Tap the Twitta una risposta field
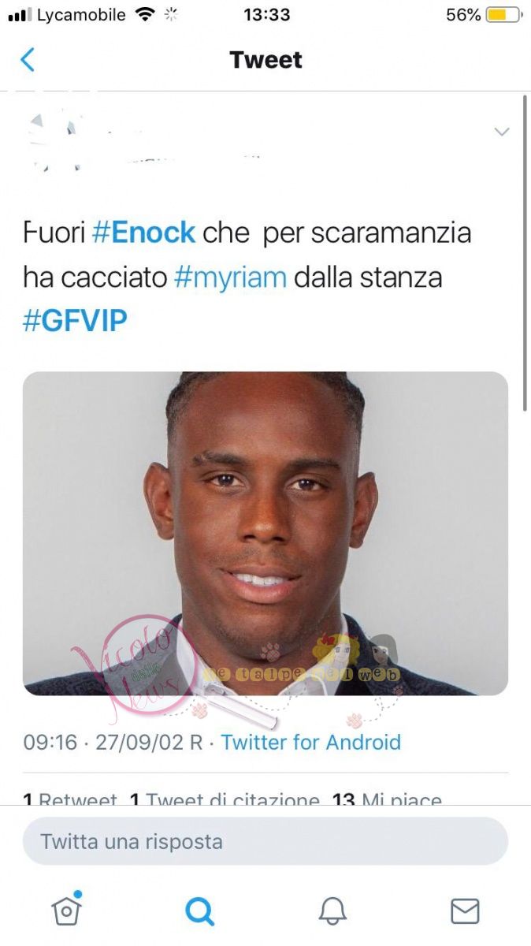 point(265,841)
